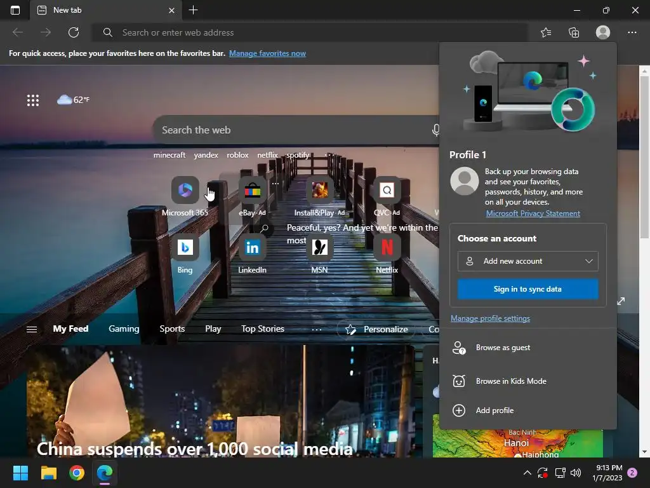The height and width of the screenshot is (488, 650).
Task: Switch to Top Stories tab
Action: pos(263,329)
